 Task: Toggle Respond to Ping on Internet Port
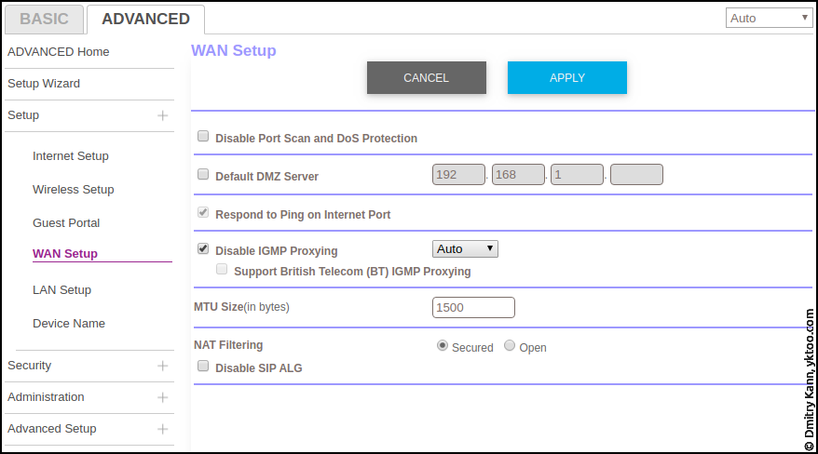coord(203,212)
